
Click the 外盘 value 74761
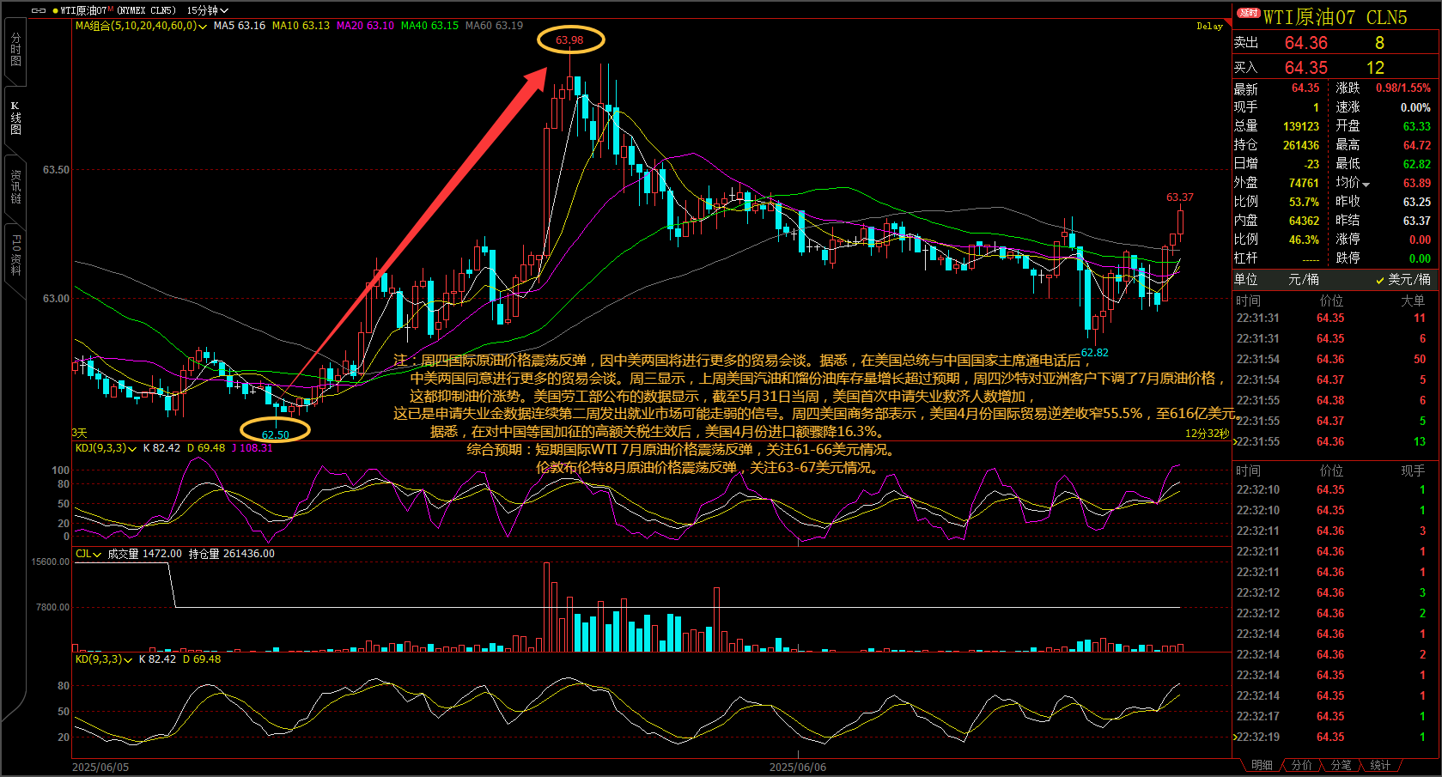tap(1304, 183)
